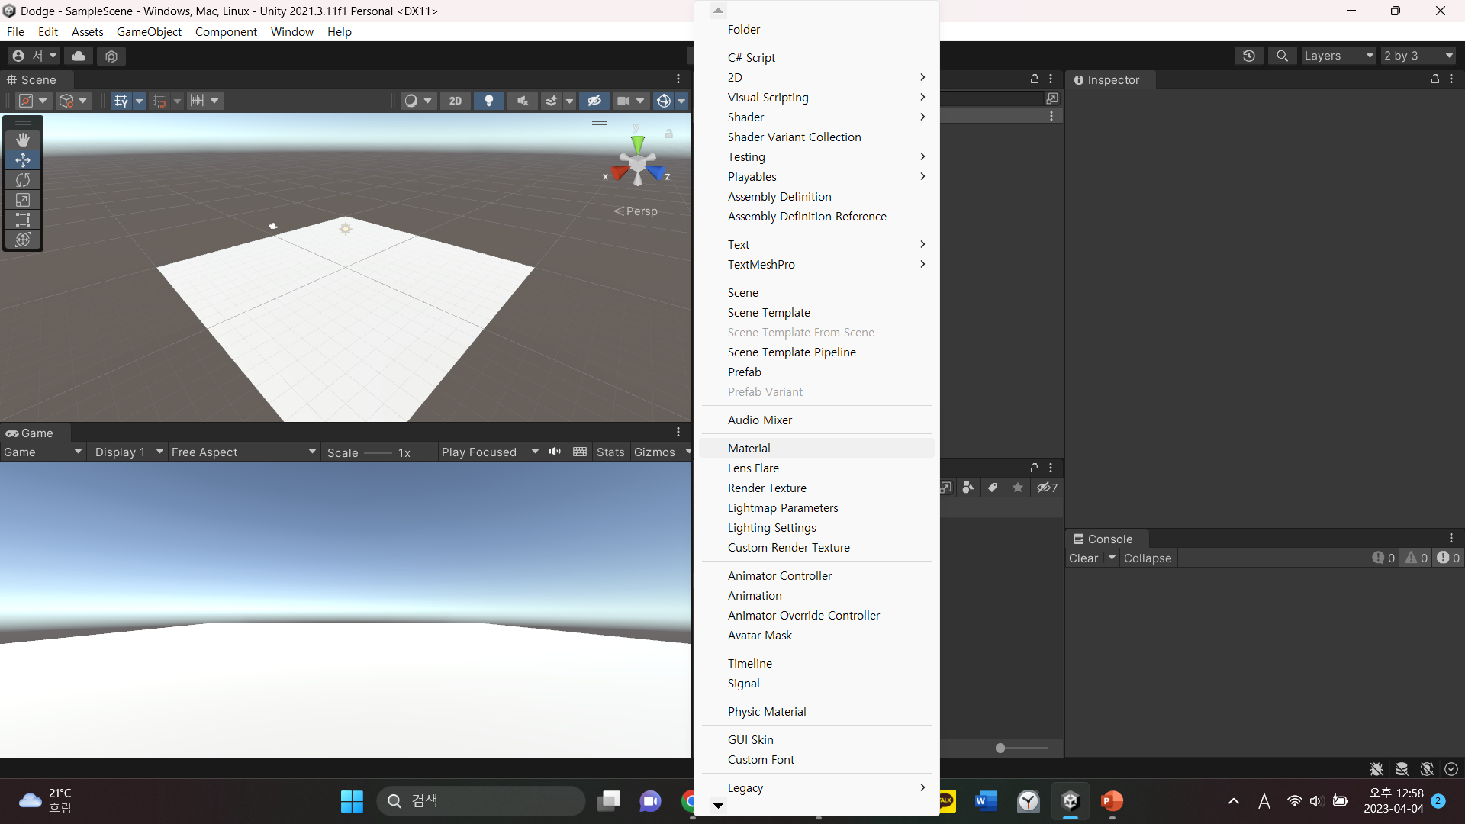The image size is (1465, 824).
Task: Choose Material from the create menu
Action: (x=749, y=448)
